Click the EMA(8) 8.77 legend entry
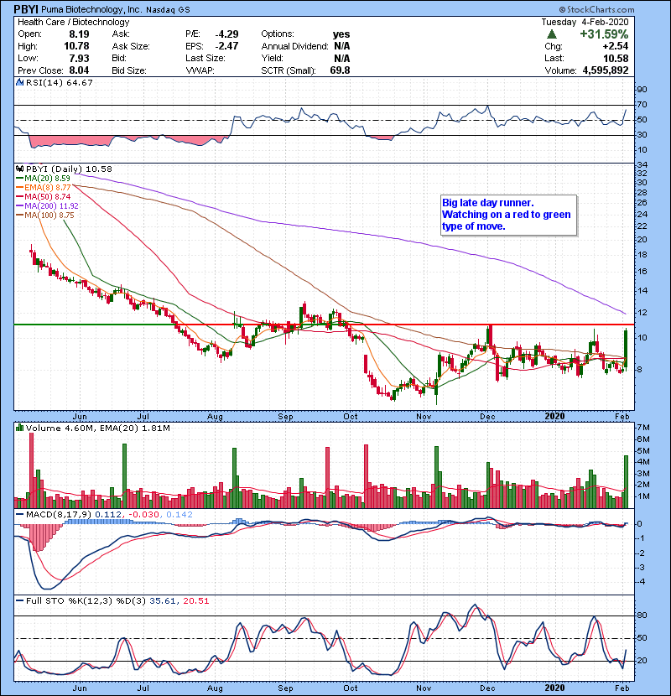The image size is (671, 696). coord(48,188)
